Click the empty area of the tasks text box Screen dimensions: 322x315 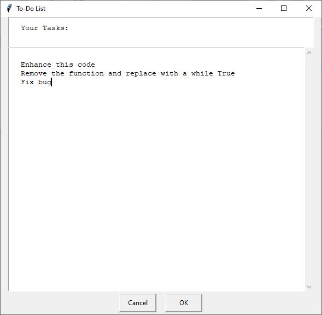pyautogui.click(x=156, y=185)
